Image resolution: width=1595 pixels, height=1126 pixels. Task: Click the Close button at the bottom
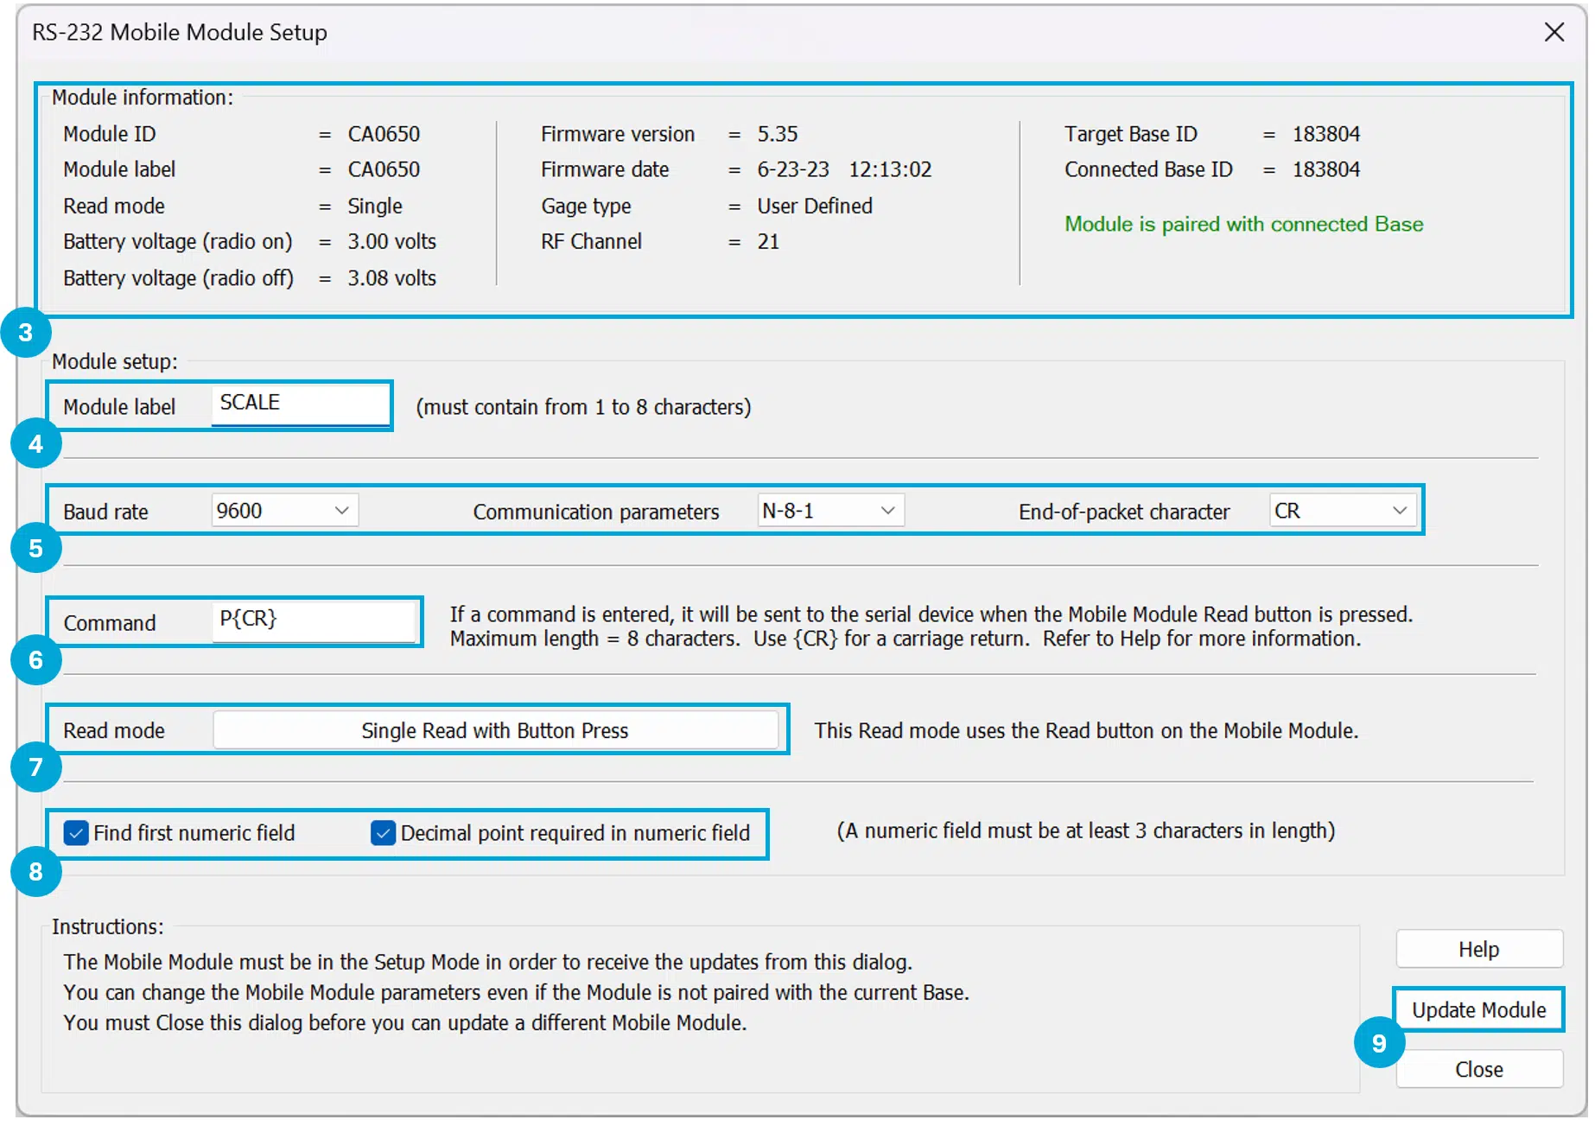1479,1069
